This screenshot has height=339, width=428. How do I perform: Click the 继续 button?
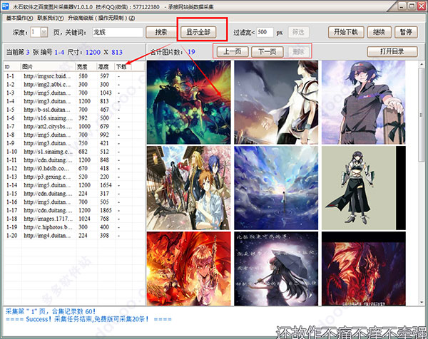[x=379, y=32]
